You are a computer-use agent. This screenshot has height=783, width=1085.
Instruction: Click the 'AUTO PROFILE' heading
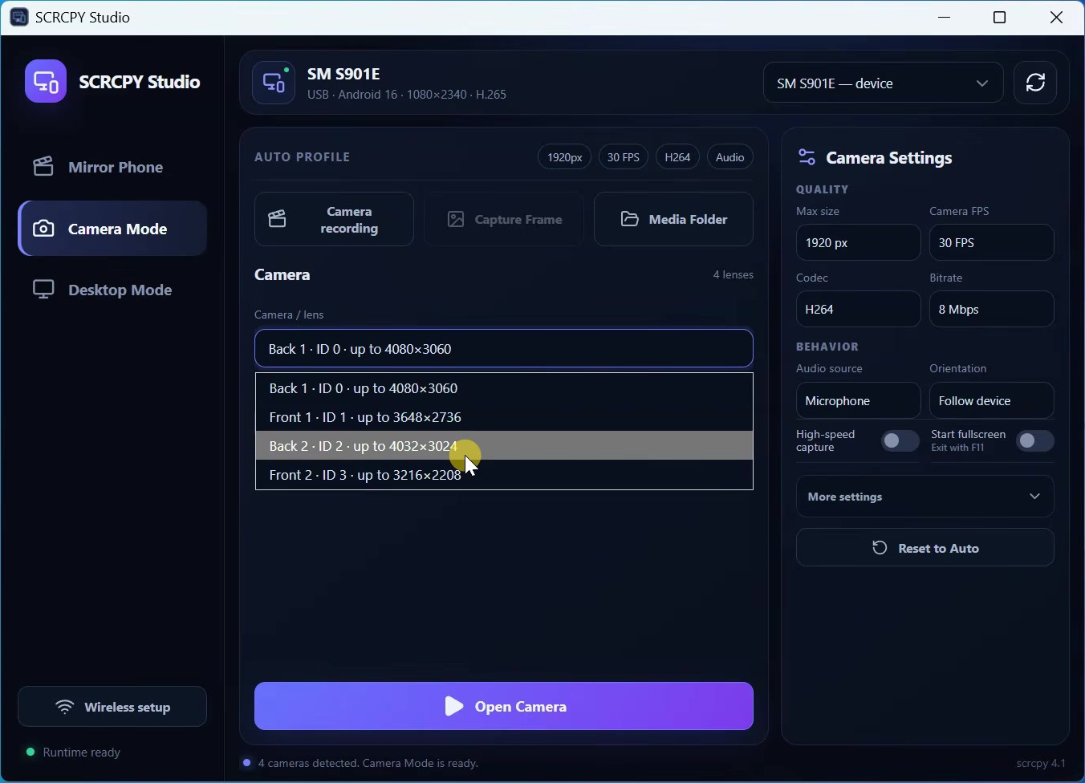(303, 157)
